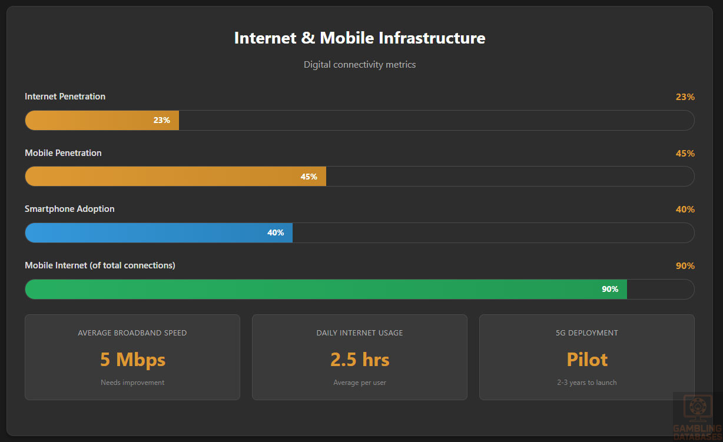Click the 5 Mbps value
Image resolution: width=723 pixels, height=442 pixels.
pos(132,359)
